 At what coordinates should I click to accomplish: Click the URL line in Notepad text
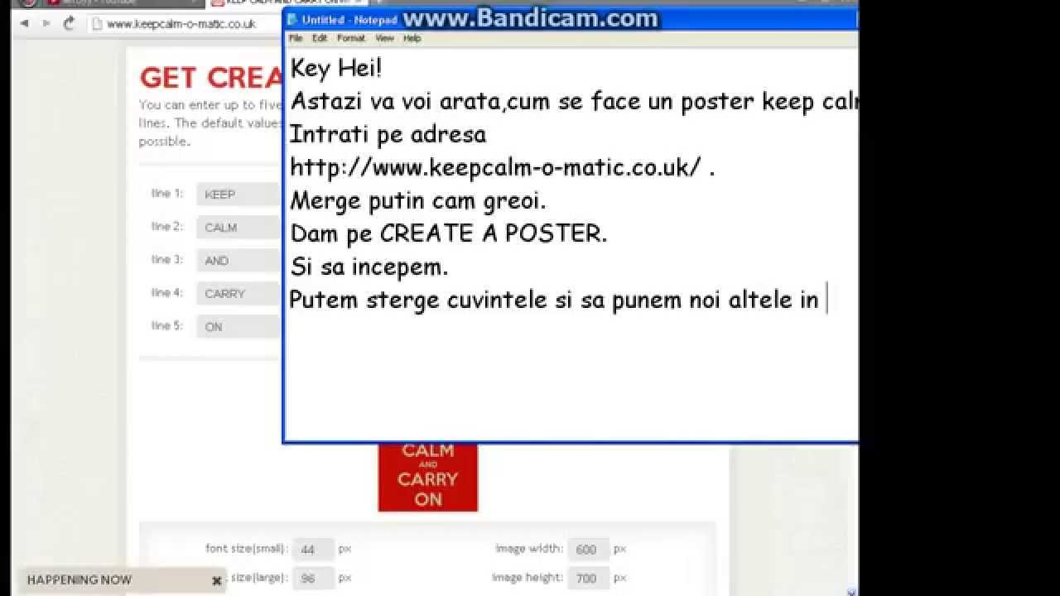502,167
